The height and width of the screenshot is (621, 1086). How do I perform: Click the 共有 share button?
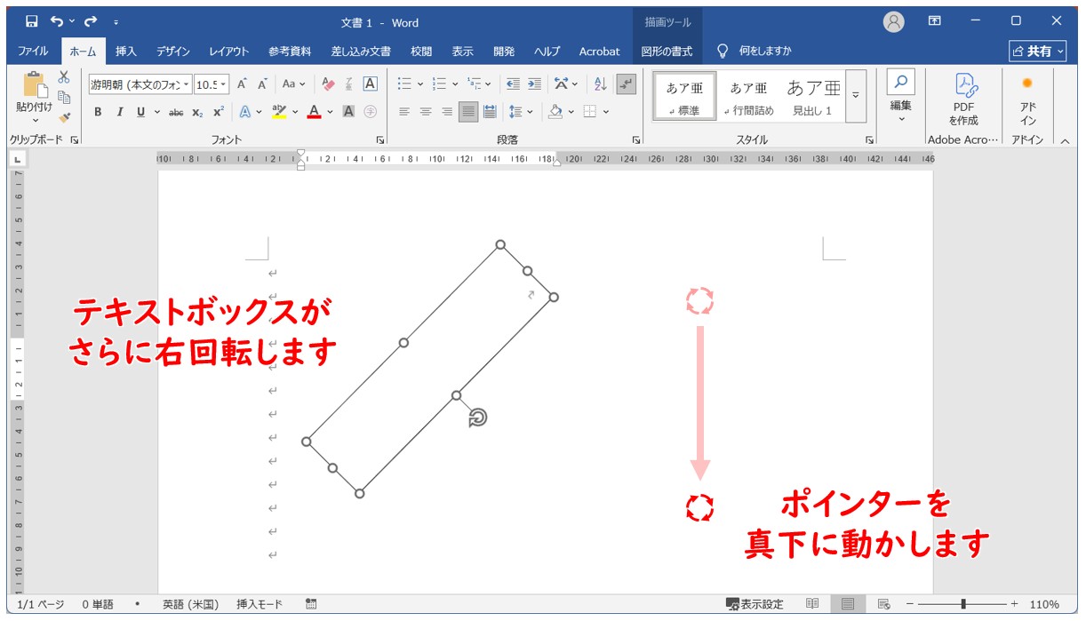pyautogui.click(x=1037, y=52)
